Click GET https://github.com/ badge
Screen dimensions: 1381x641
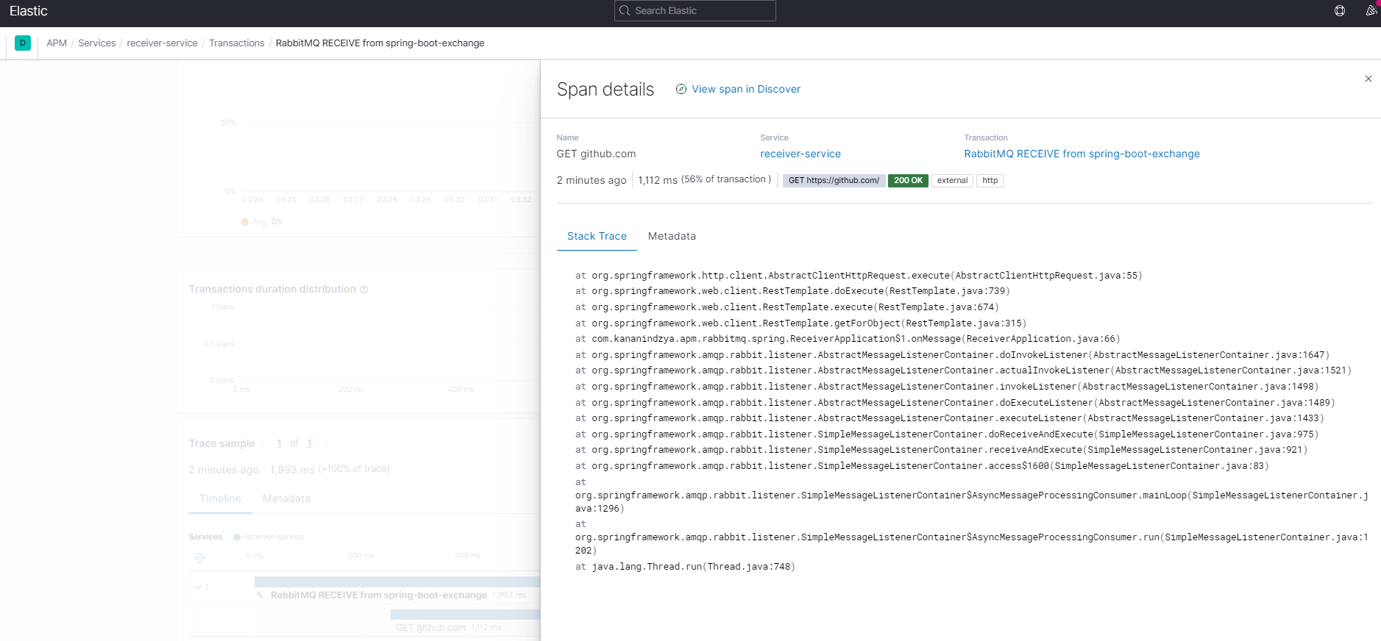834,180
